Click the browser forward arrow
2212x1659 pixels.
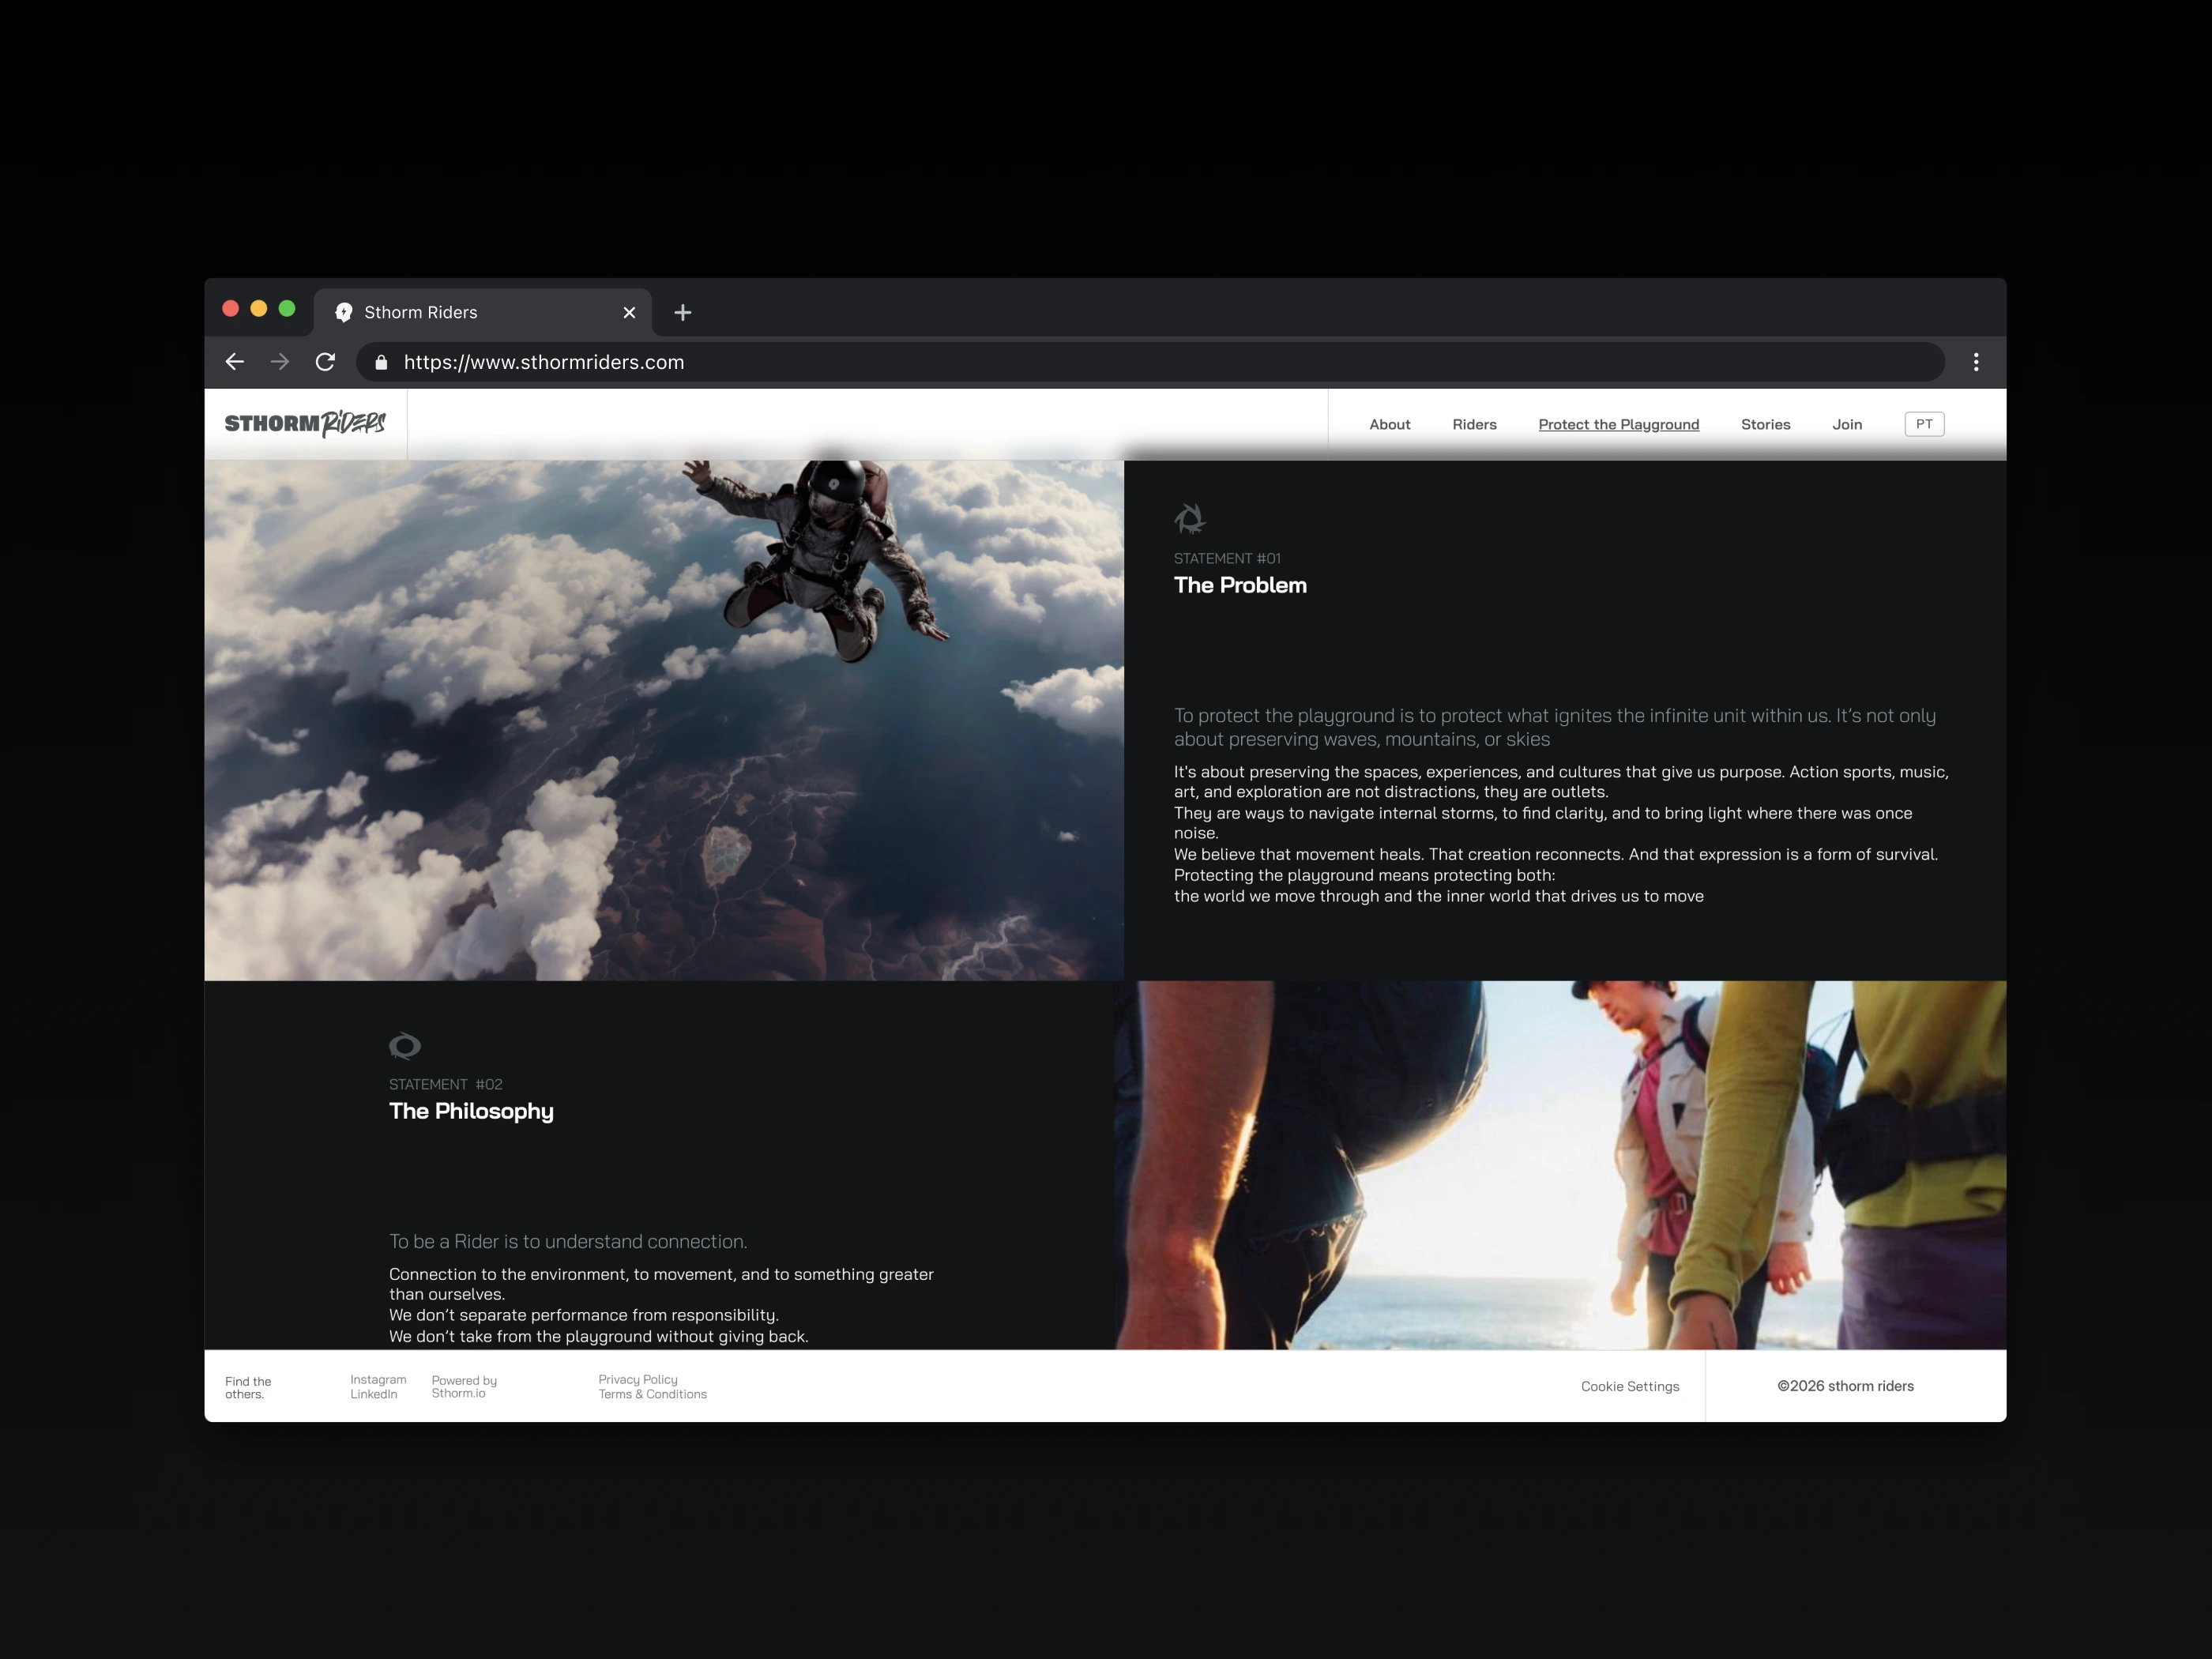point(280,362)
